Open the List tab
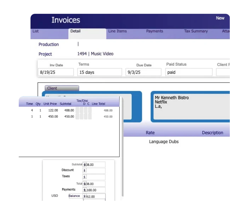This screenshot has height=210, width=230. (49, 34)
